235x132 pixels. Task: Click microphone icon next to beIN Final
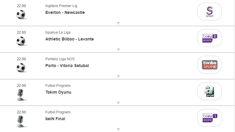click(x=21, y=122)
